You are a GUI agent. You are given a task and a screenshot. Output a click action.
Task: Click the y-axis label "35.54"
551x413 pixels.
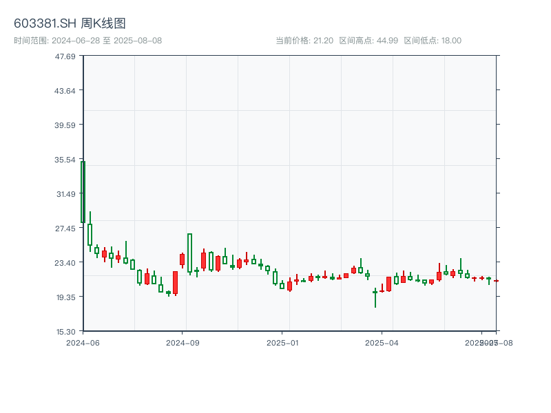(x=65, y=160)
